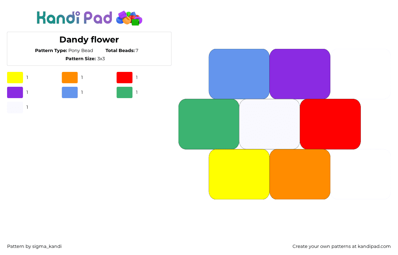Select the purple legend swatch

point(15,92)
